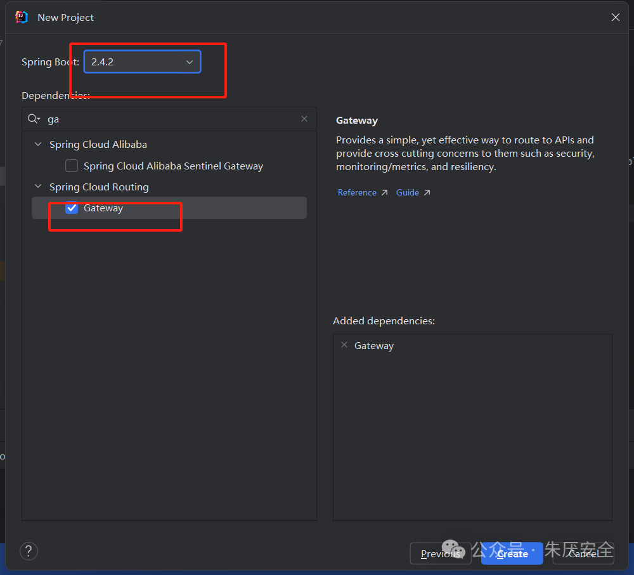Viewport: 634px width, 575px height.
Task: Go back with the Previous button
Action: 441,553
